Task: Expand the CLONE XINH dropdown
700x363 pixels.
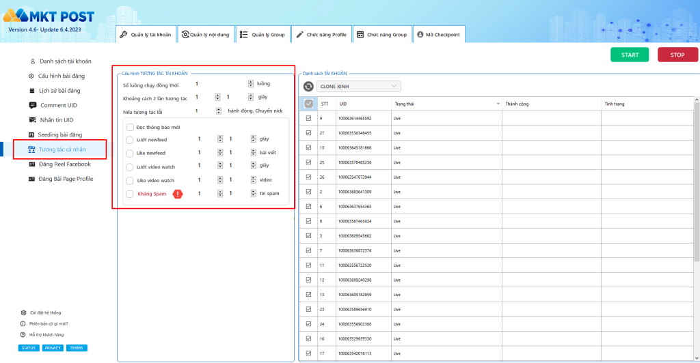Action: (394, 87)
